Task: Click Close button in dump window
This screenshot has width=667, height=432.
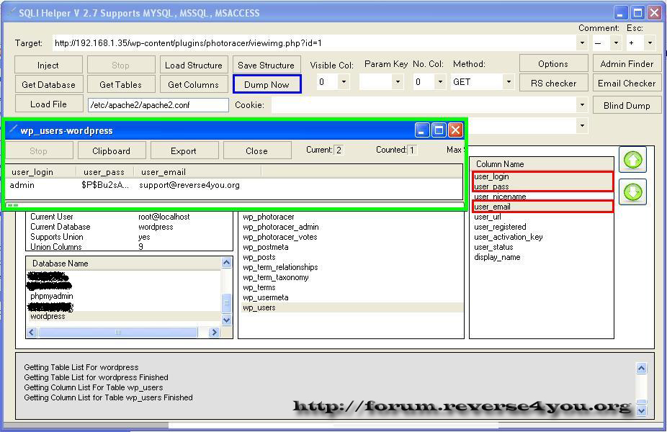Action: pos(257,150)
